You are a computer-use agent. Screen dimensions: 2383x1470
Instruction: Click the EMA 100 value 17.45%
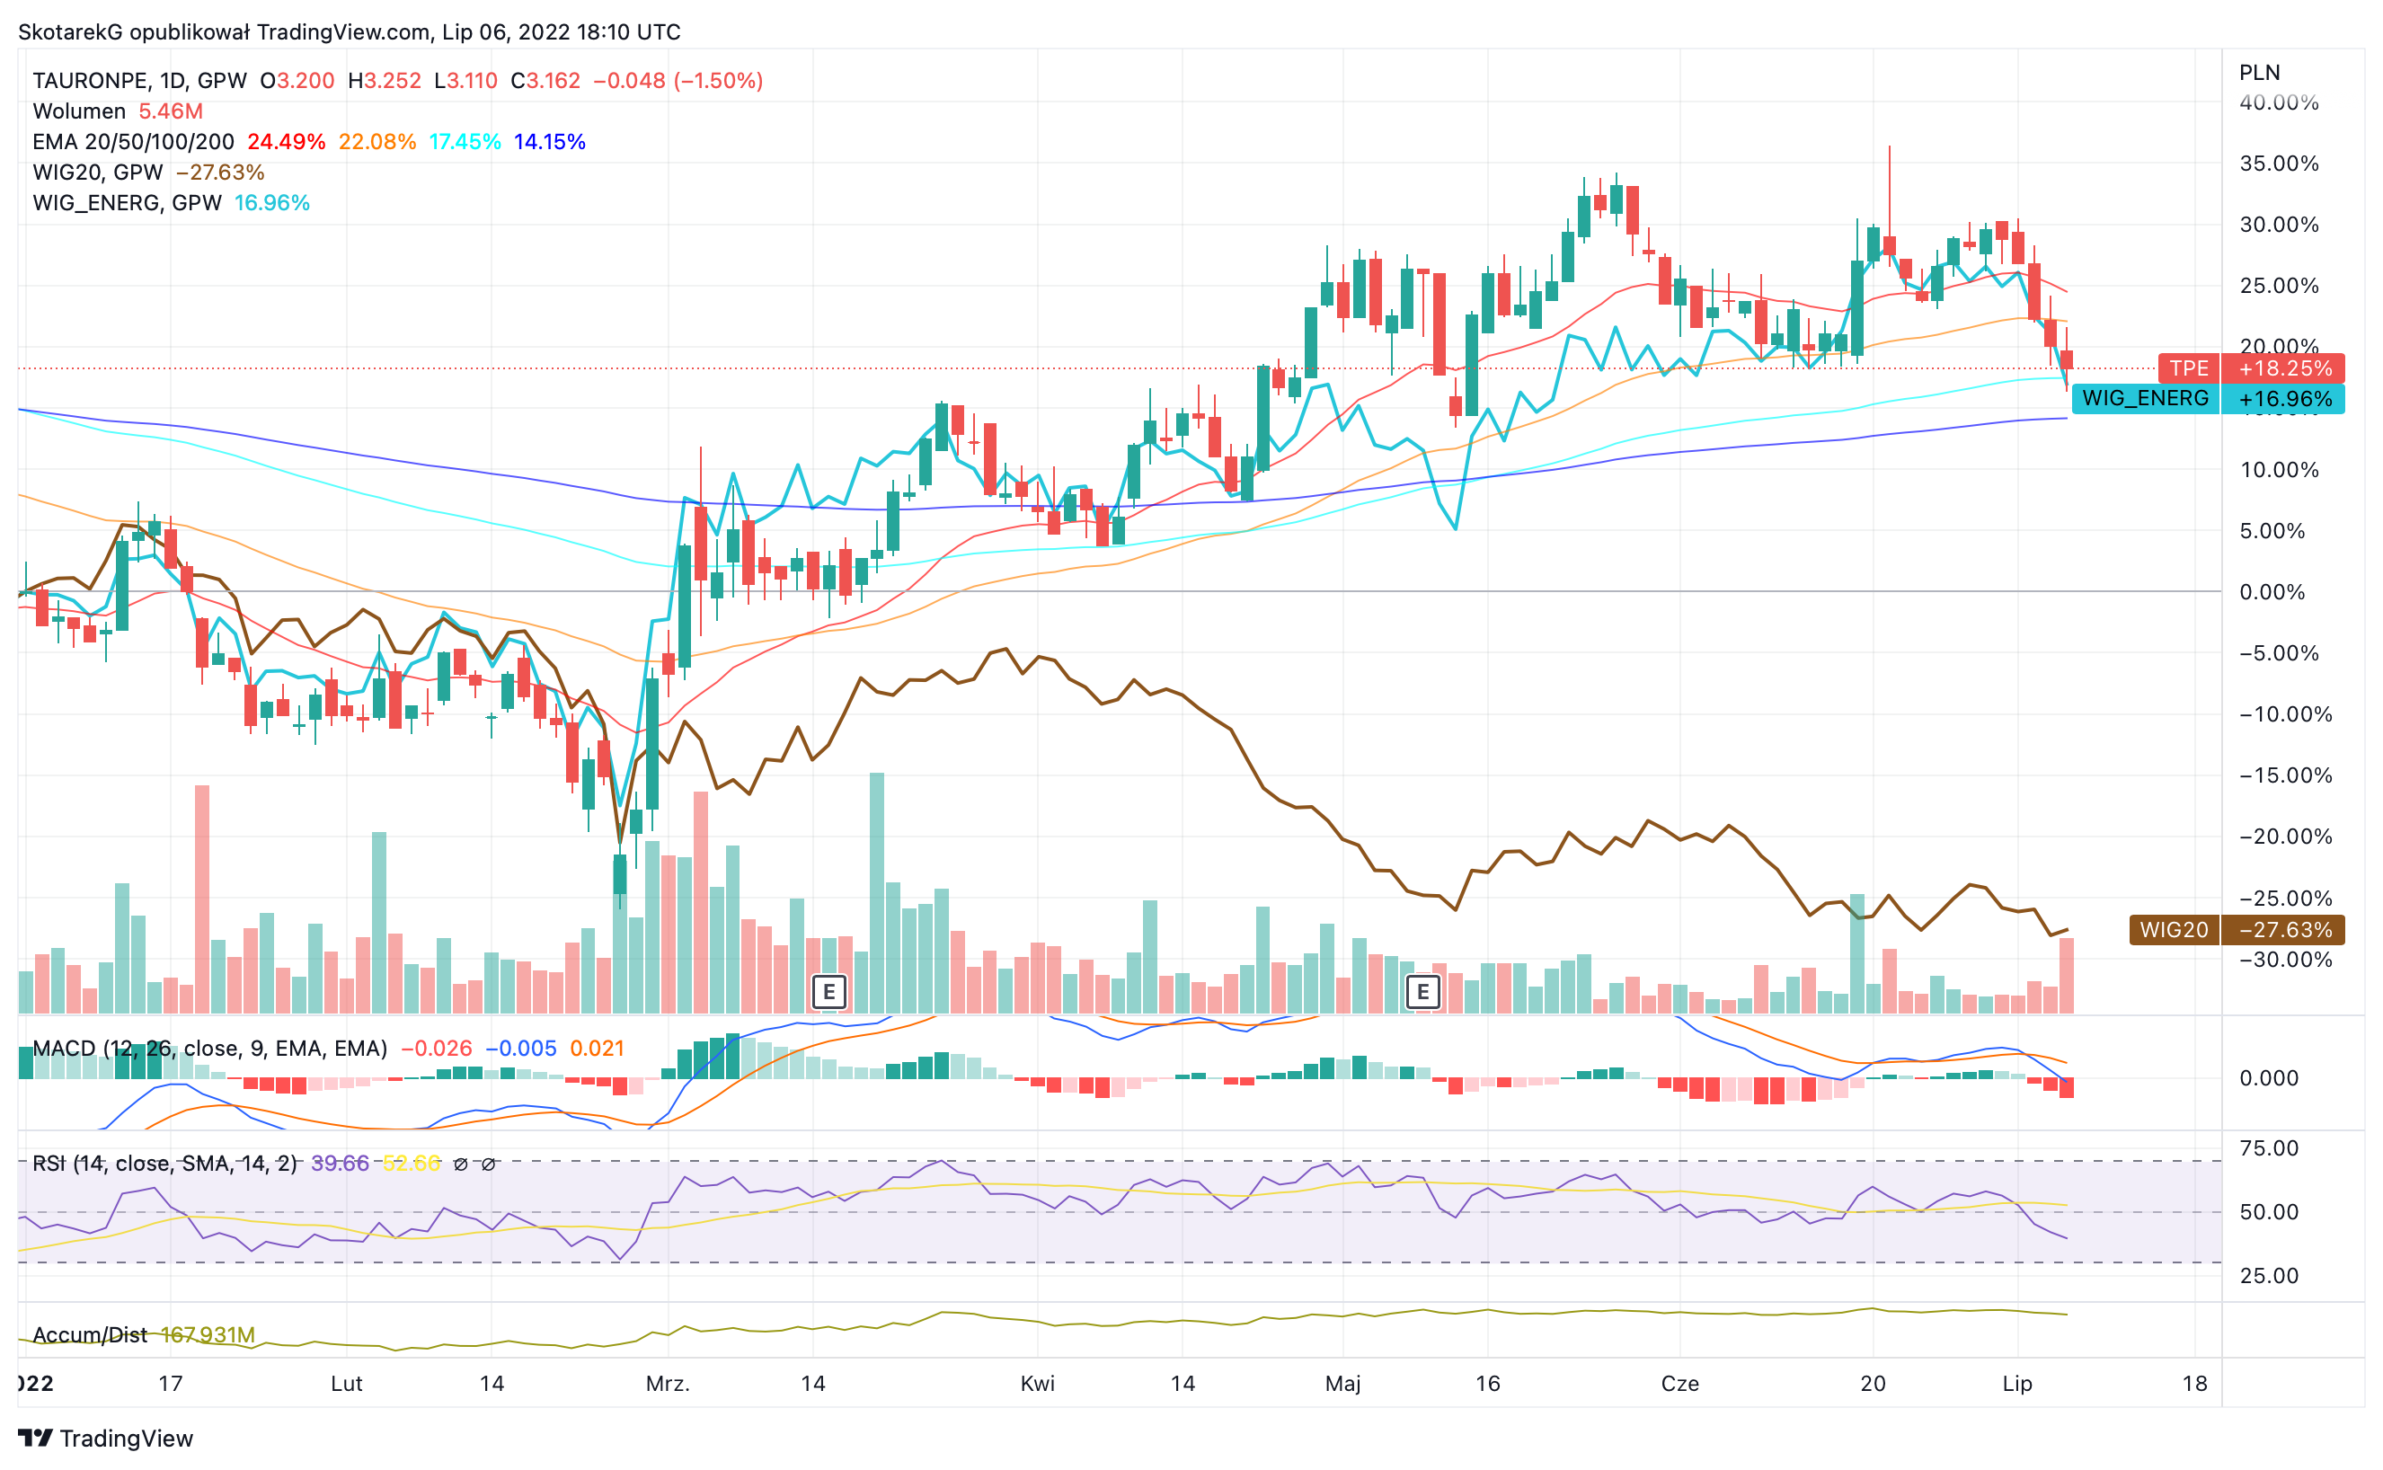(465, 142)
